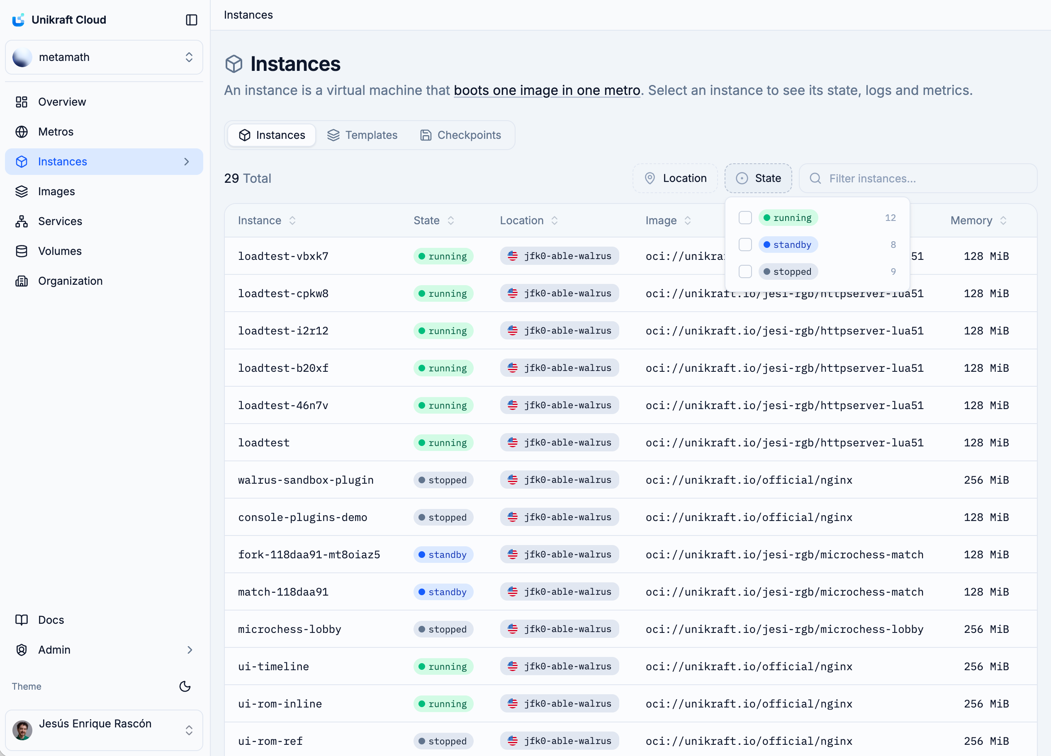The image size is (1051, 756).
Task: Expand the Admin sidebar chevron
Action: tap(190, 649)
